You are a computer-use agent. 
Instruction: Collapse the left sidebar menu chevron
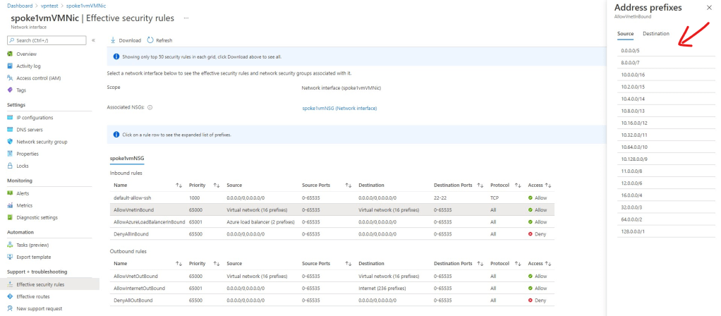coord(93,40)
